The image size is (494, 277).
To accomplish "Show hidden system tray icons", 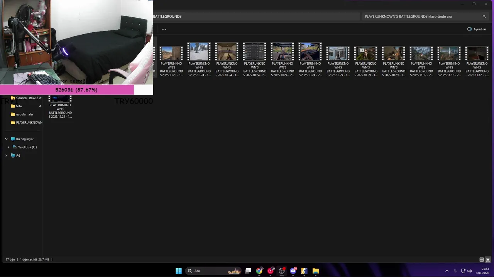I will coord(447,271).
